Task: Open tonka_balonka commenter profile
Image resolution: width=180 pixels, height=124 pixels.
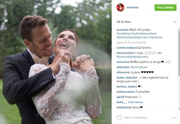Action: [127, 78]
